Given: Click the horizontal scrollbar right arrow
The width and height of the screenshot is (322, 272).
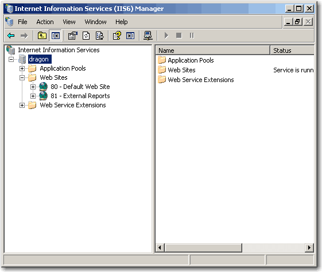Looking at the screenshot, I should [309, 248].
